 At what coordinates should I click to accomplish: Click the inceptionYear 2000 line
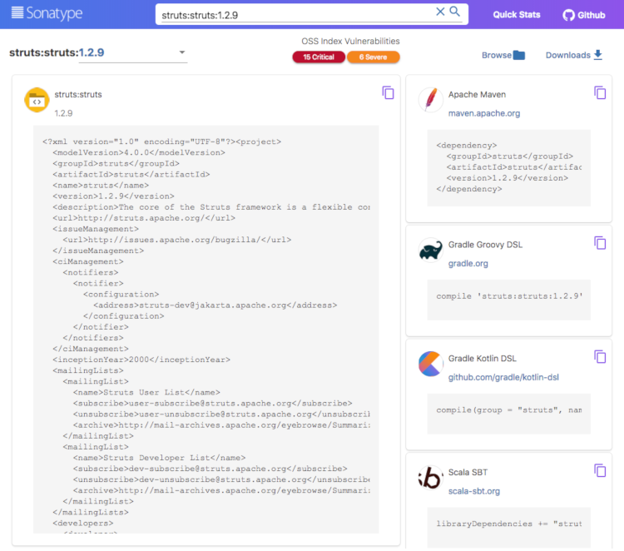(x=141, y=360)
